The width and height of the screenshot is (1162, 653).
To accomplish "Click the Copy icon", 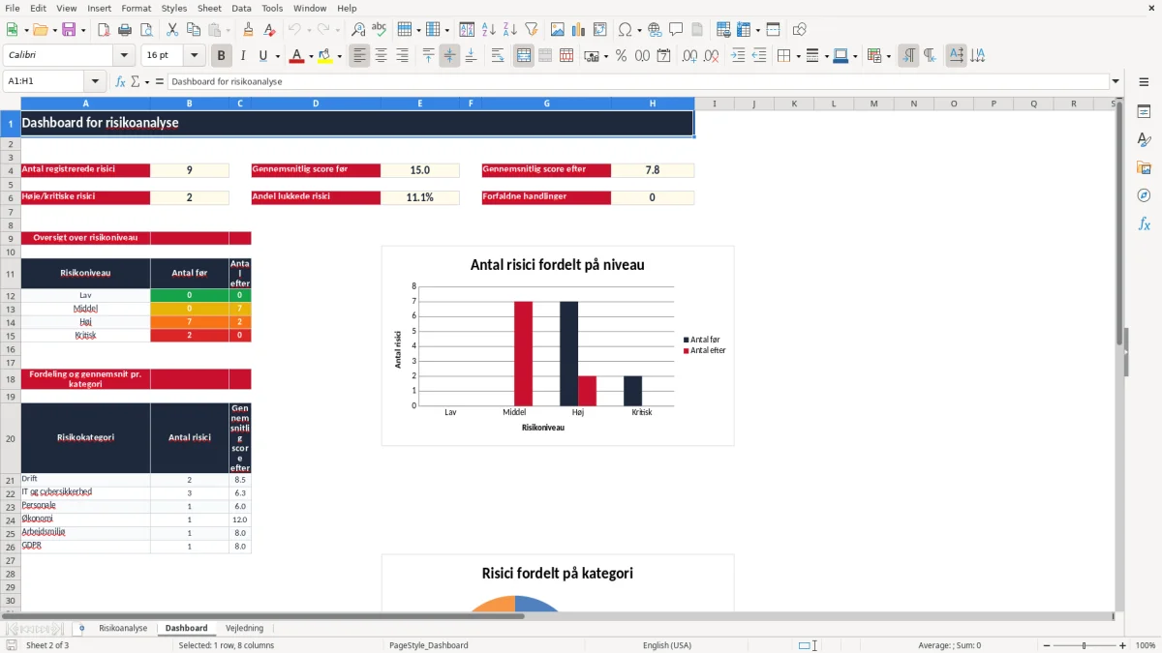I will coord(193,30).
